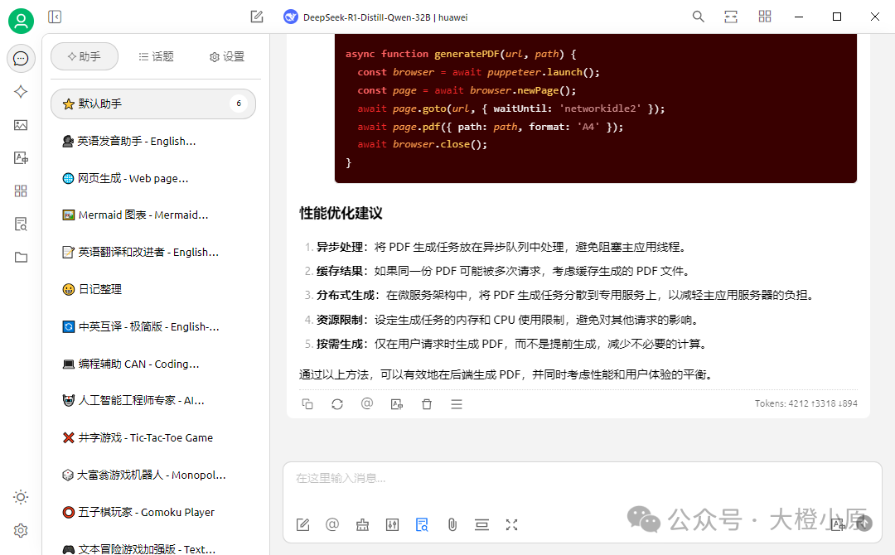This screenshot has width=895, height=555.
Task: Select 人工智能工程师专家 assistant
Action: pos(153,400)
